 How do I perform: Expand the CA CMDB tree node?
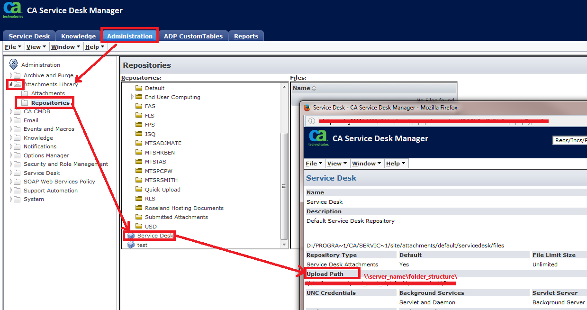click(x=11, y=111)
